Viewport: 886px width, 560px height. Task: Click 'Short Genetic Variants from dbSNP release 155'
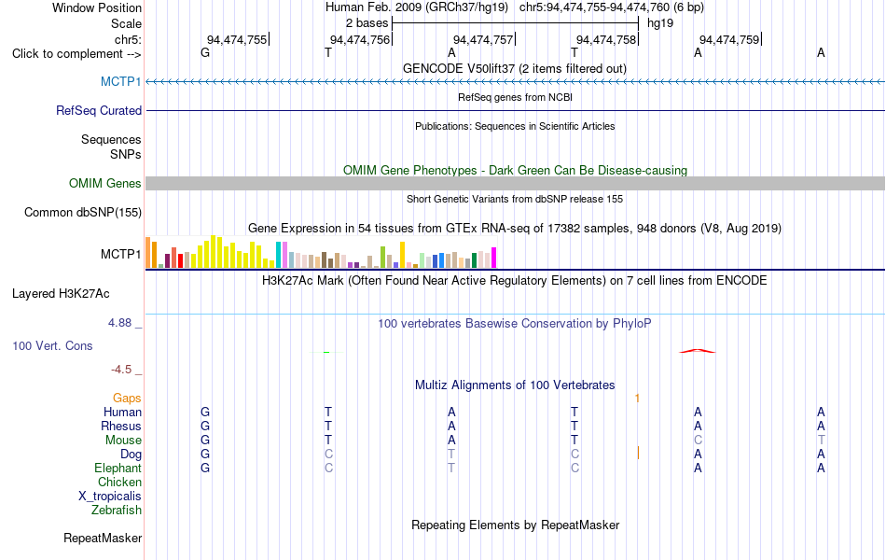coord(515,199)
